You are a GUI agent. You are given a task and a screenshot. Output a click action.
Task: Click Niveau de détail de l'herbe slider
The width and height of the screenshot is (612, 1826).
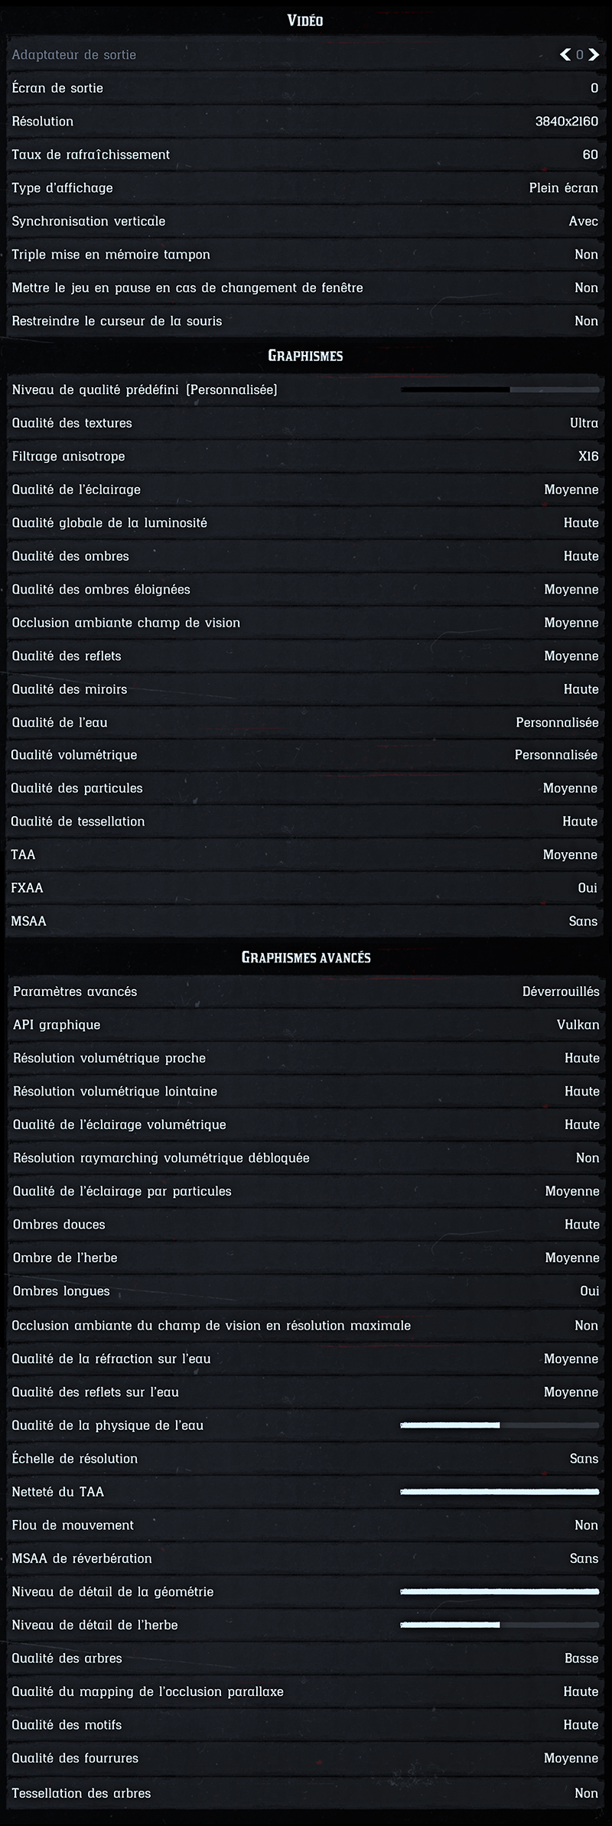point(500,1625)
